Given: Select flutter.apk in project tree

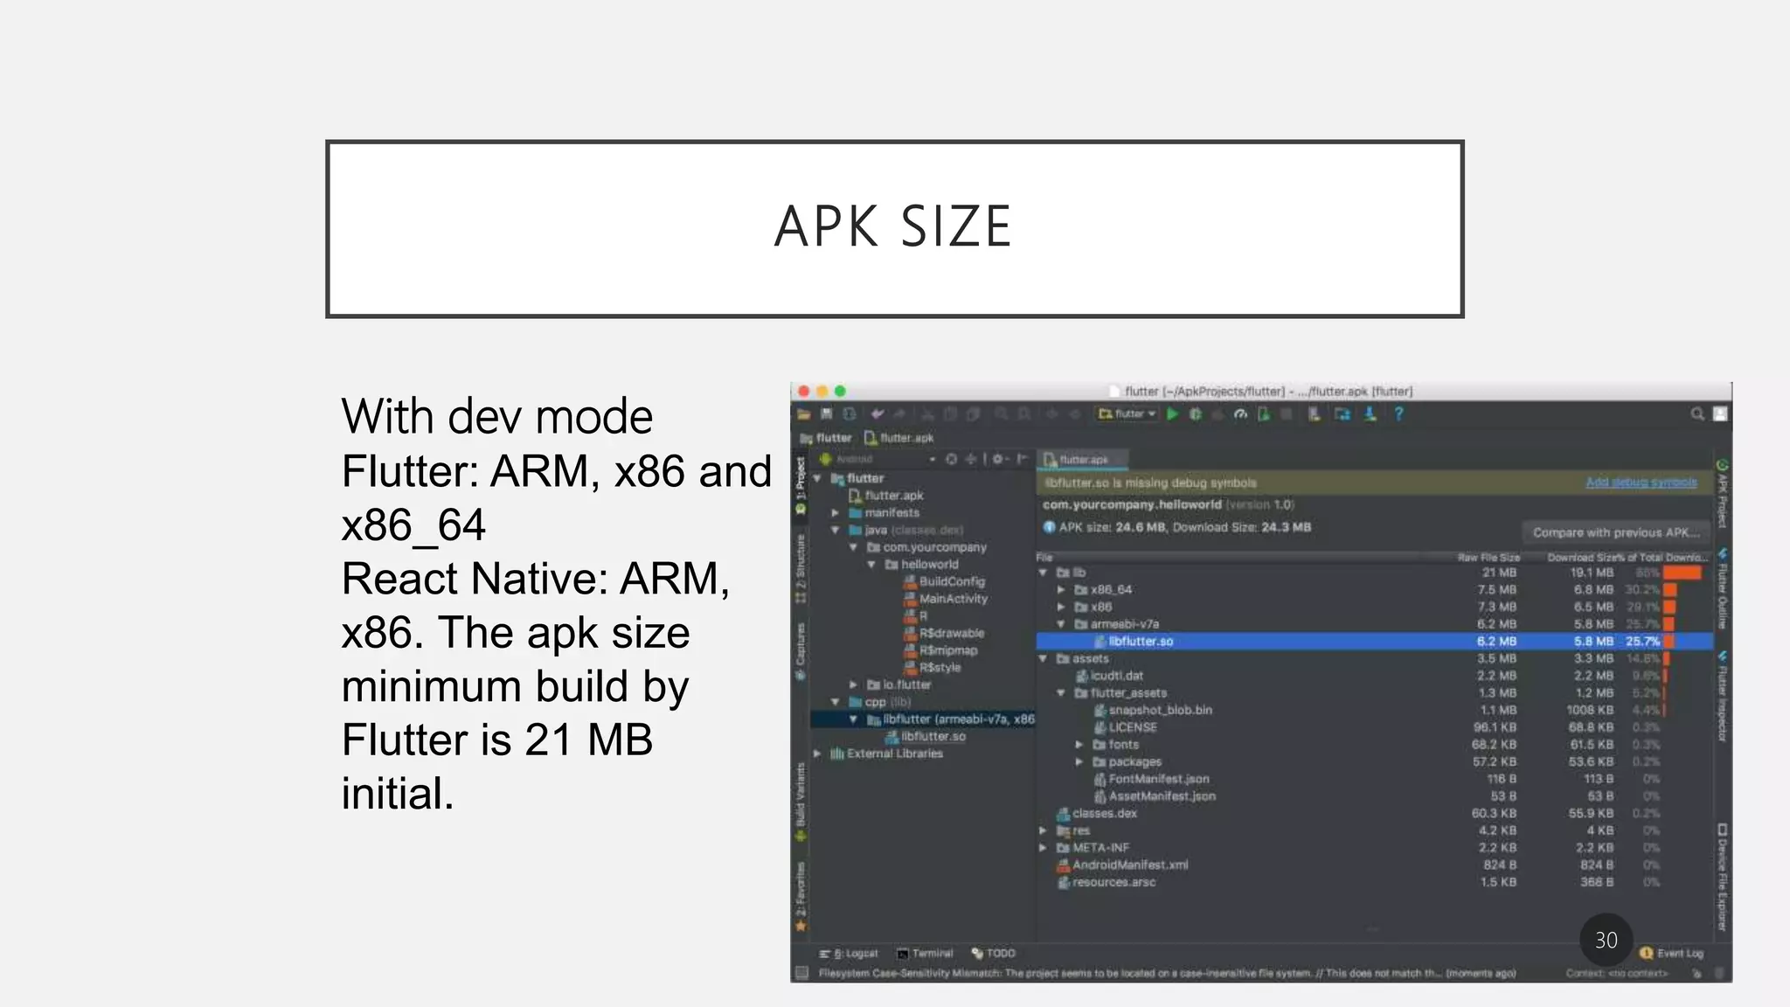Looking at the screenshot, I should (885, 496).
